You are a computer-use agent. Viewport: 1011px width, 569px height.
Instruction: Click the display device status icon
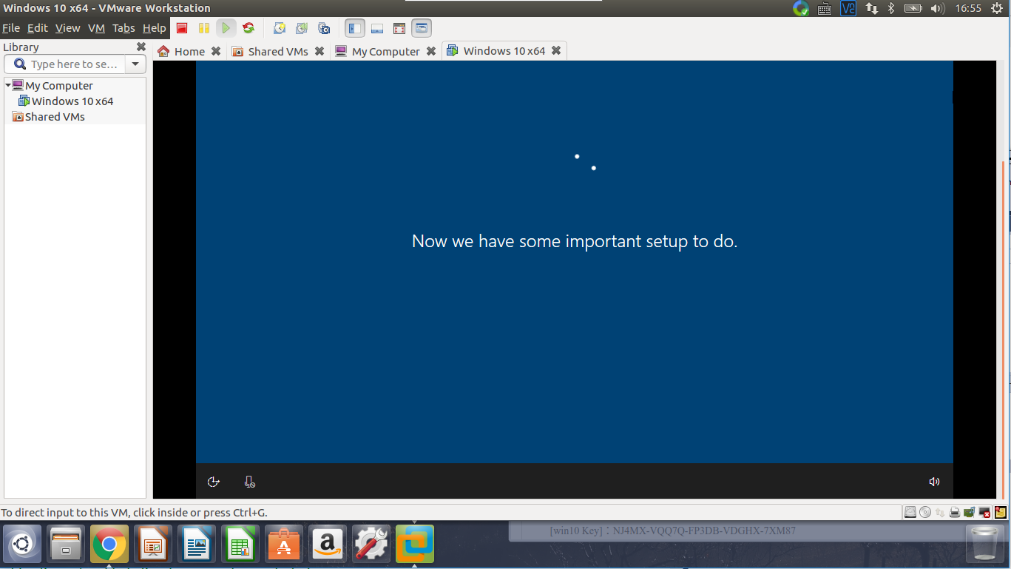click(984, 512)
